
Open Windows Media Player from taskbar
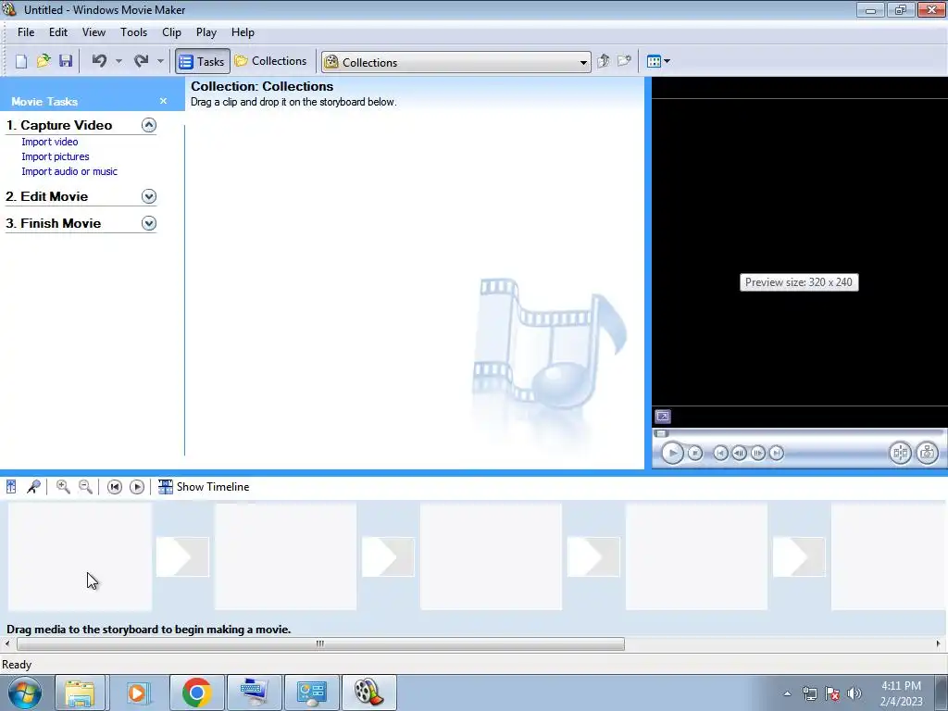138,692
